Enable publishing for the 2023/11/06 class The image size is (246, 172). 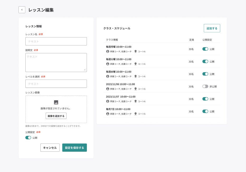[205, 86]
